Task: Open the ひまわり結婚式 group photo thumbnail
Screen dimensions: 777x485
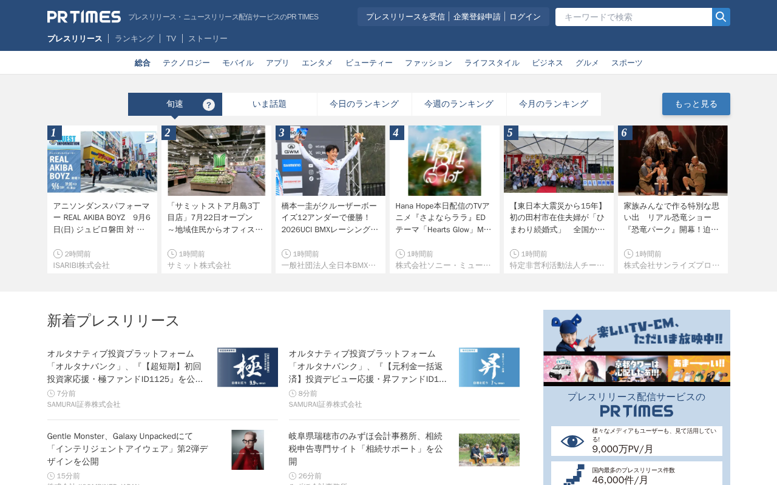Action: tap(558, 161)
